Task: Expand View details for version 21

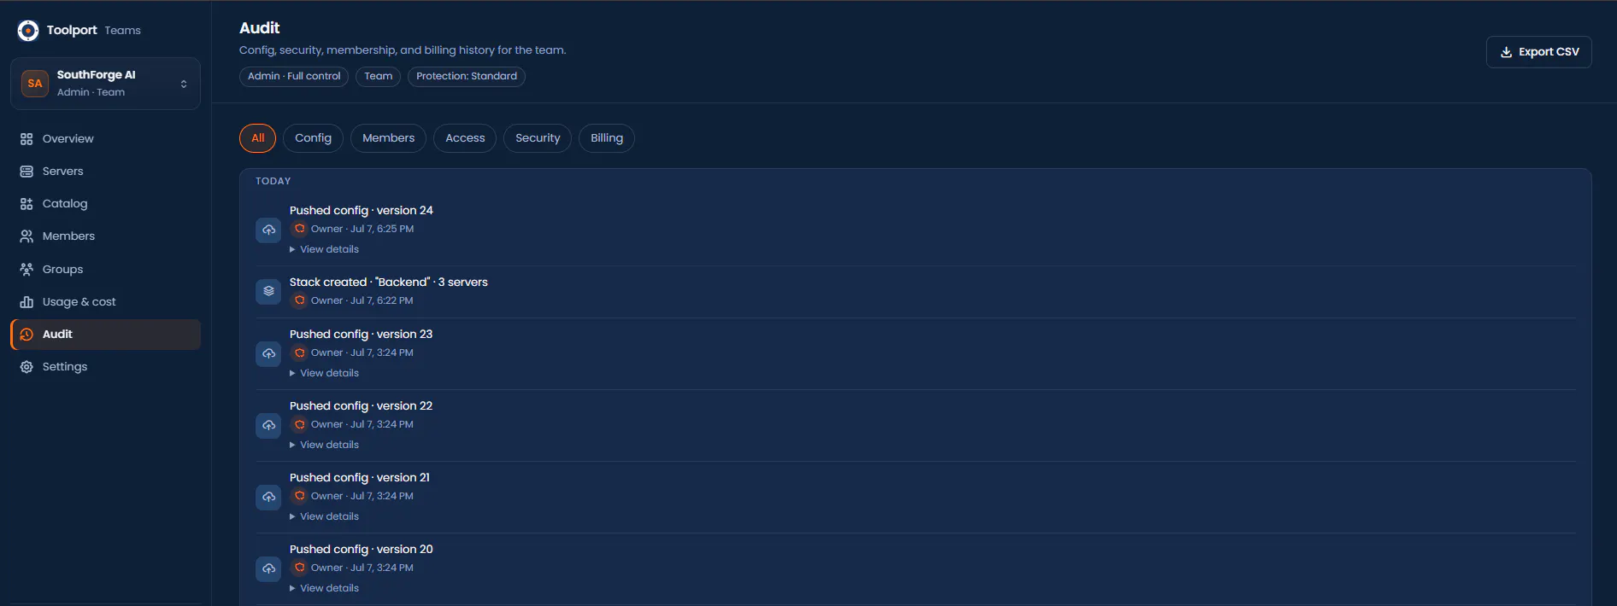Action: tap(325, 517)
